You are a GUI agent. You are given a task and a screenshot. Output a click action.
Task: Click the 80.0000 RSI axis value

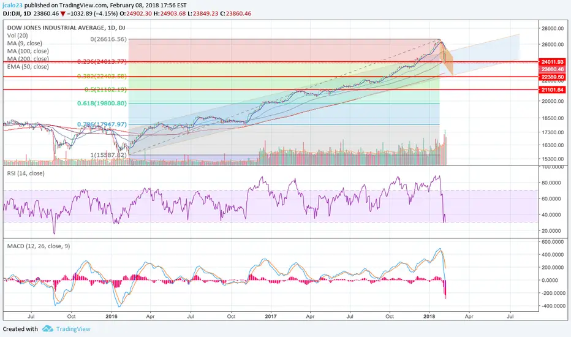point(551,183)
